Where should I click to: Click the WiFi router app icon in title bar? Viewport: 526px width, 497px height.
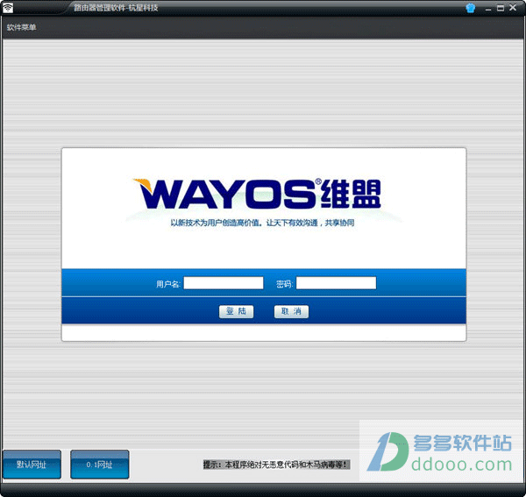[7, 8]
